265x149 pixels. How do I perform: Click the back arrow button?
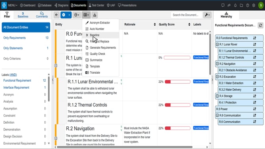(x=57, y=15)
